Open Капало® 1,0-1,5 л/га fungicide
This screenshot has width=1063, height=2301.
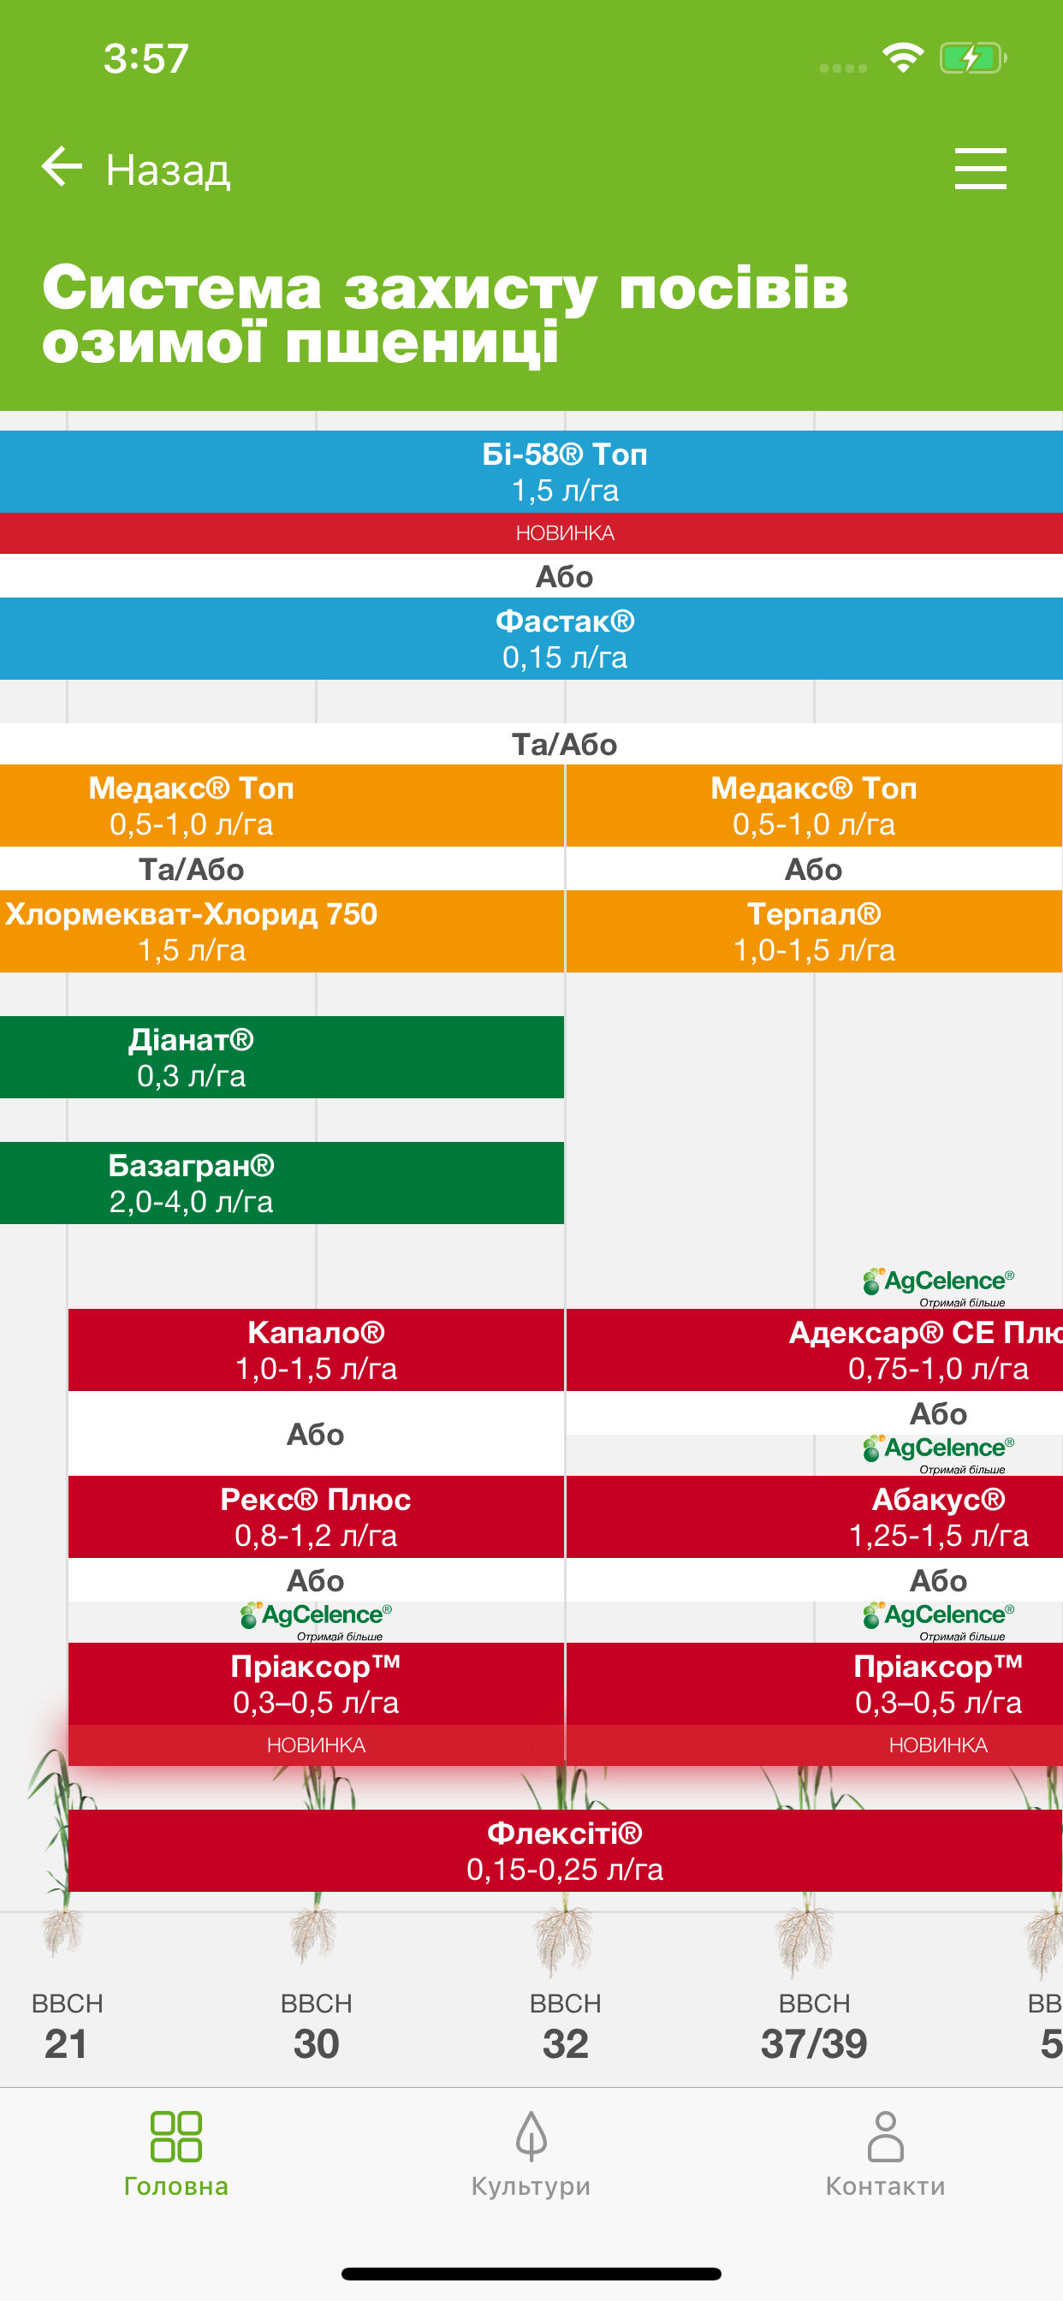tap(316, 1351)
